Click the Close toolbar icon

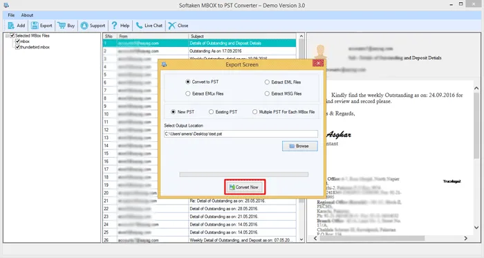[172, 26]
